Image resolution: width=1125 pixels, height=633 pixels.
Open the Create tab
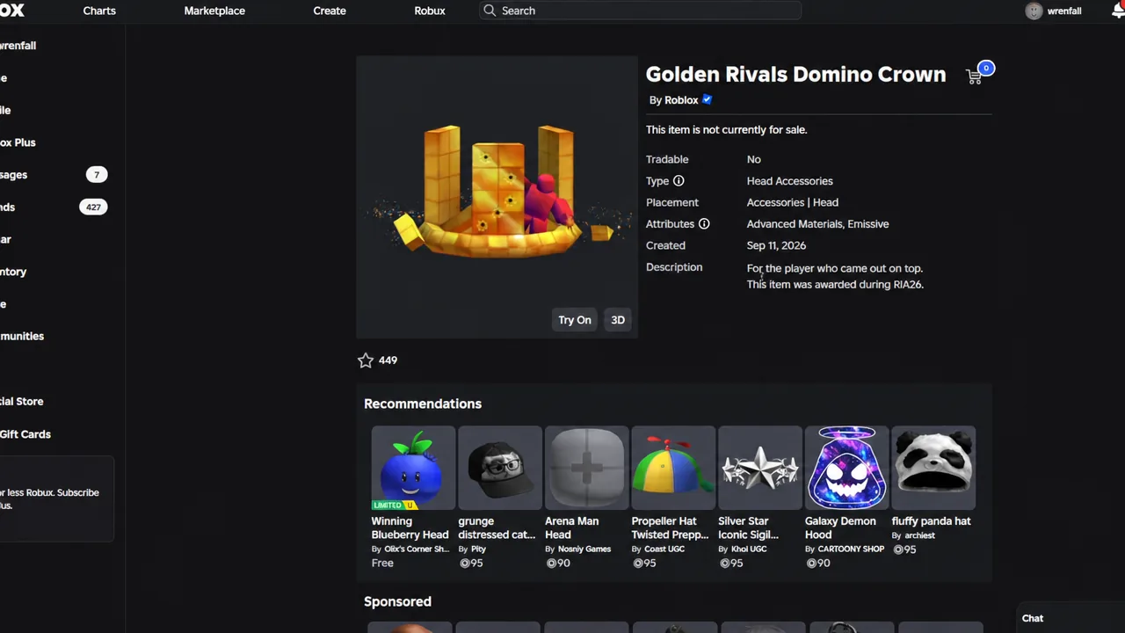[x=330, y=11]
